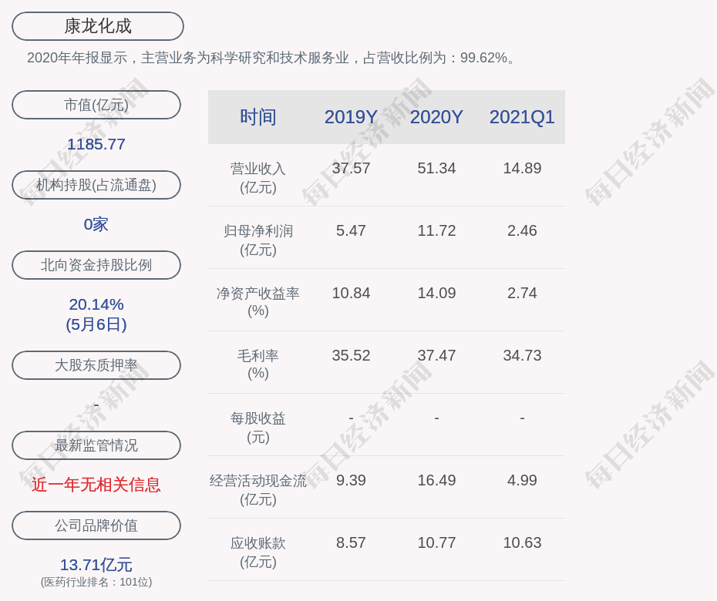Viewport: 717px width, 601px height.
Task: Select the 最新监管情况 label pill
Action: [x=96, y=445]
